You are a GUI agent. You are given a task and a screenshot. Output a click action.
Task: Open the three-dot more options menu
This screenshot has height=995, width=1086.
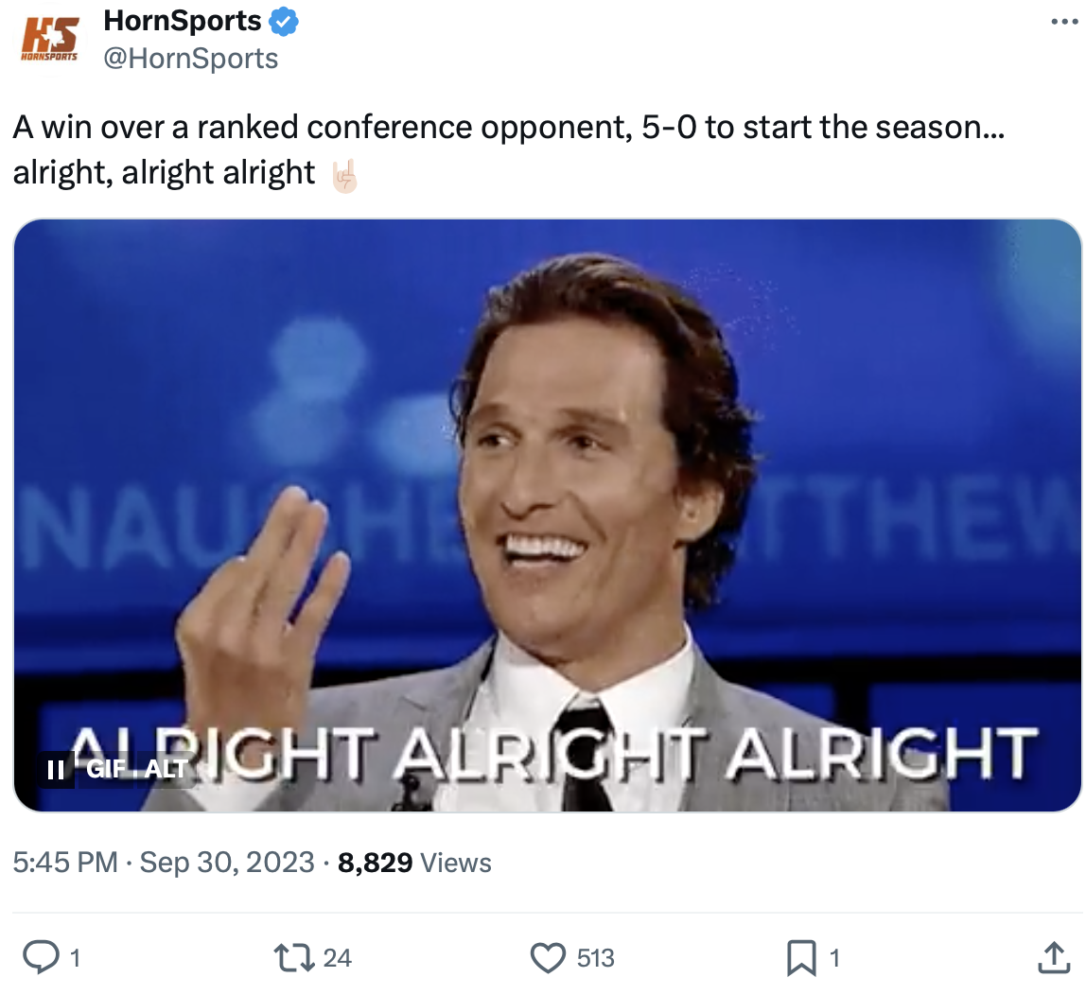(1064, 22)
